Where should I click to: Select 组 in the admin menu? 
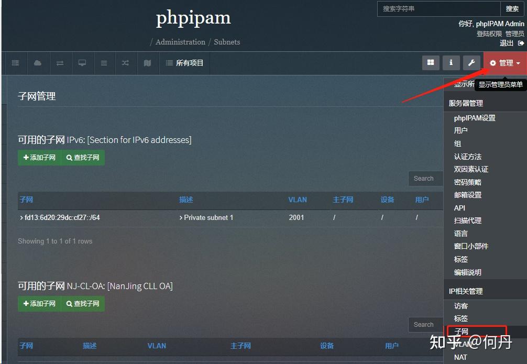457,144
